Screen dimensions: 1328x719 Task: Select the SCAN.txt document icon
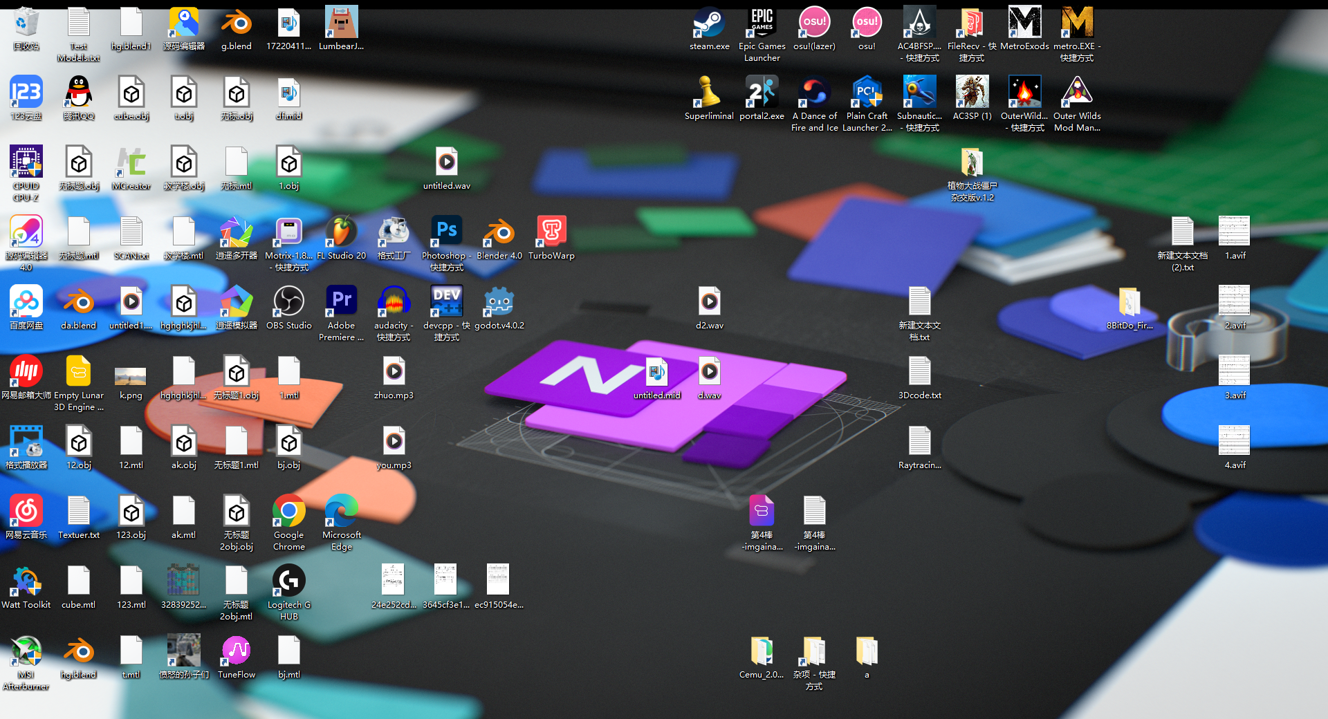131,232
